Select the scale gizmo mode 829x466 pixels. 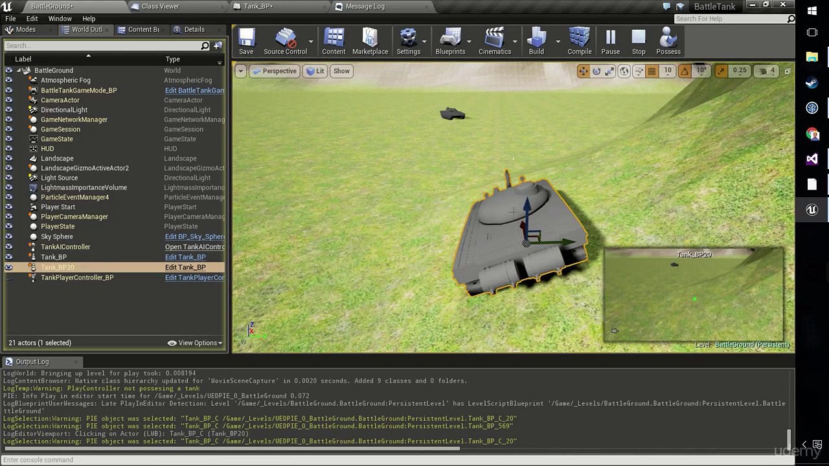point(609,71)
